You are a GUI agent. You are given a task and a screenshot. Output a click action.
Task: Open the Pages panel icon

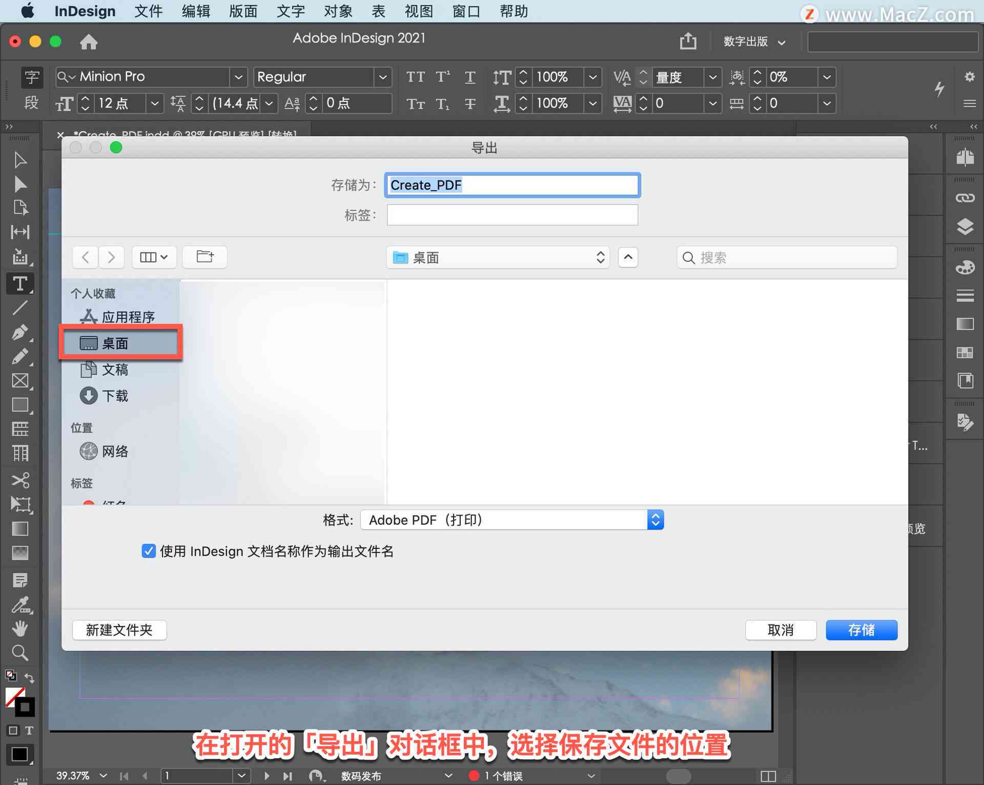click(965, 157)
